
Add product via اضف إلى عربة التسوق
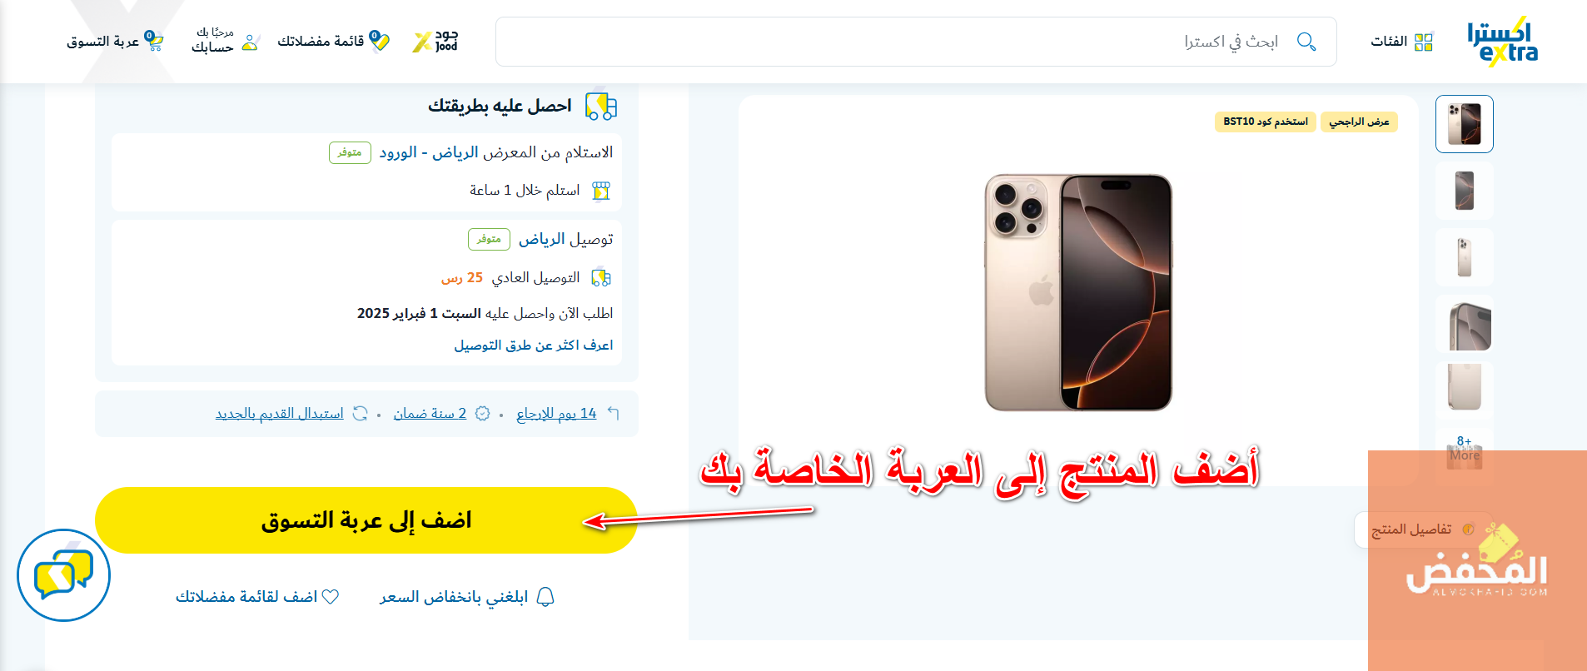click(x=366, y=520)
